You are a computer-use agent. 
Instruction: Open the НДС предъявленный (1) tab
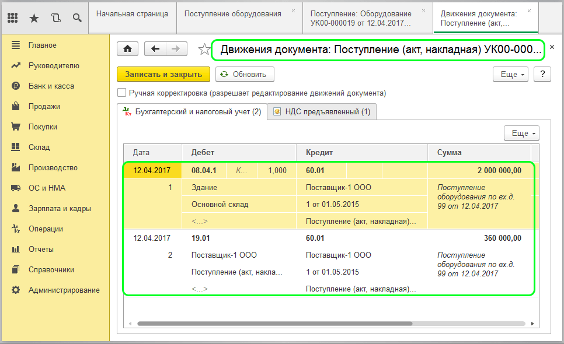point(322,112)
